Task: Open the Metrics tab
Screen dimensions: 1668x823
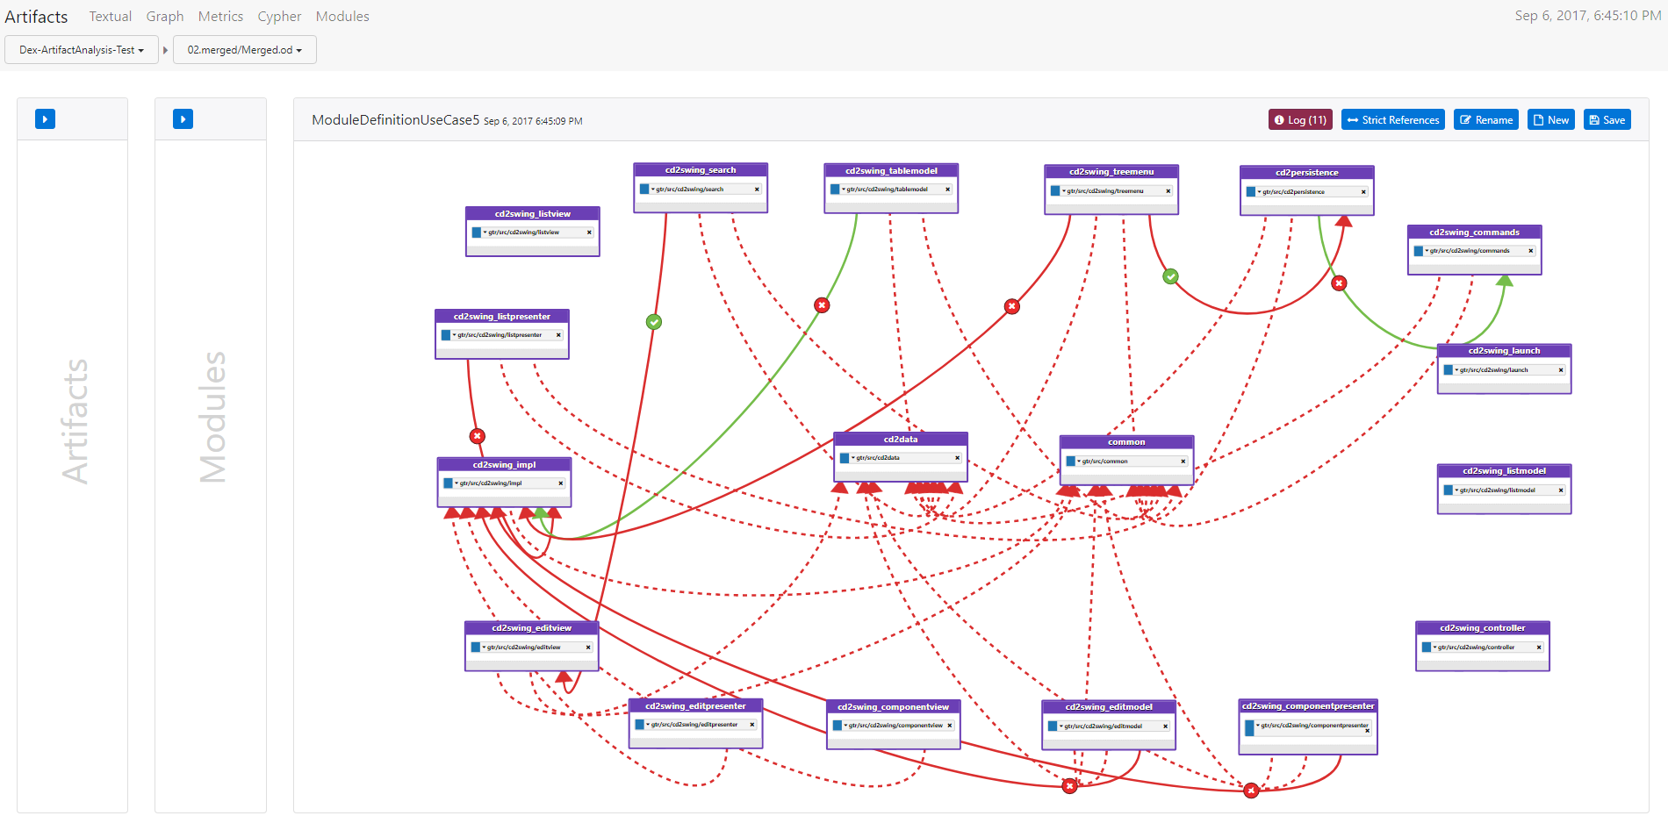Action: pyautogui.click(x=220, y=17)
